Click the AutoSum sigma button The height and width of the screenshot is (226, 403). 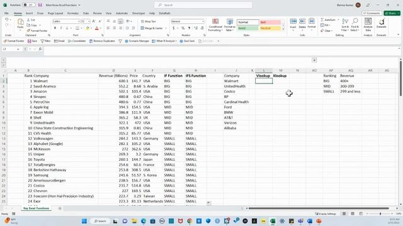click(328, 19)
